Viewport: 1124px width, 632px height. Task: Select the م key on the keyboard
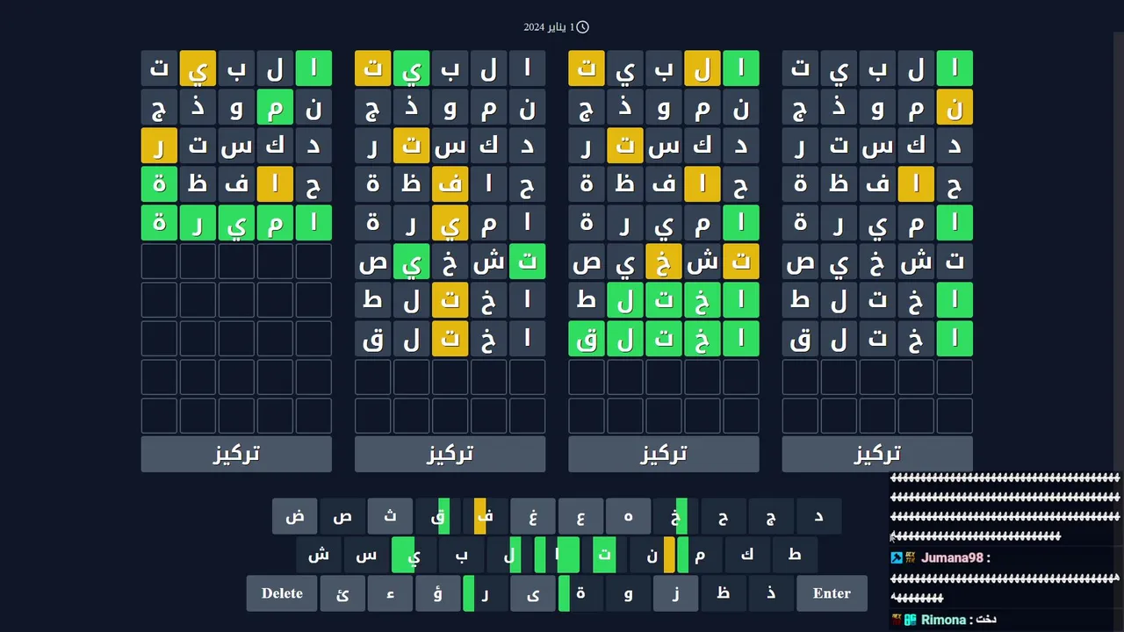699,555
